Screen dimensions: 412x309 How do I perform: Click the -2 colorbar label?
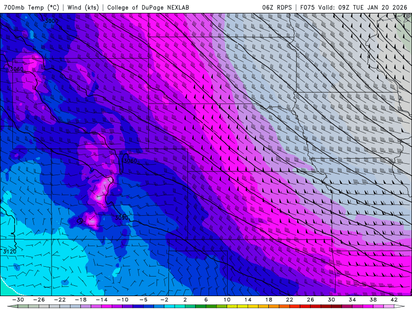(164, 300)
